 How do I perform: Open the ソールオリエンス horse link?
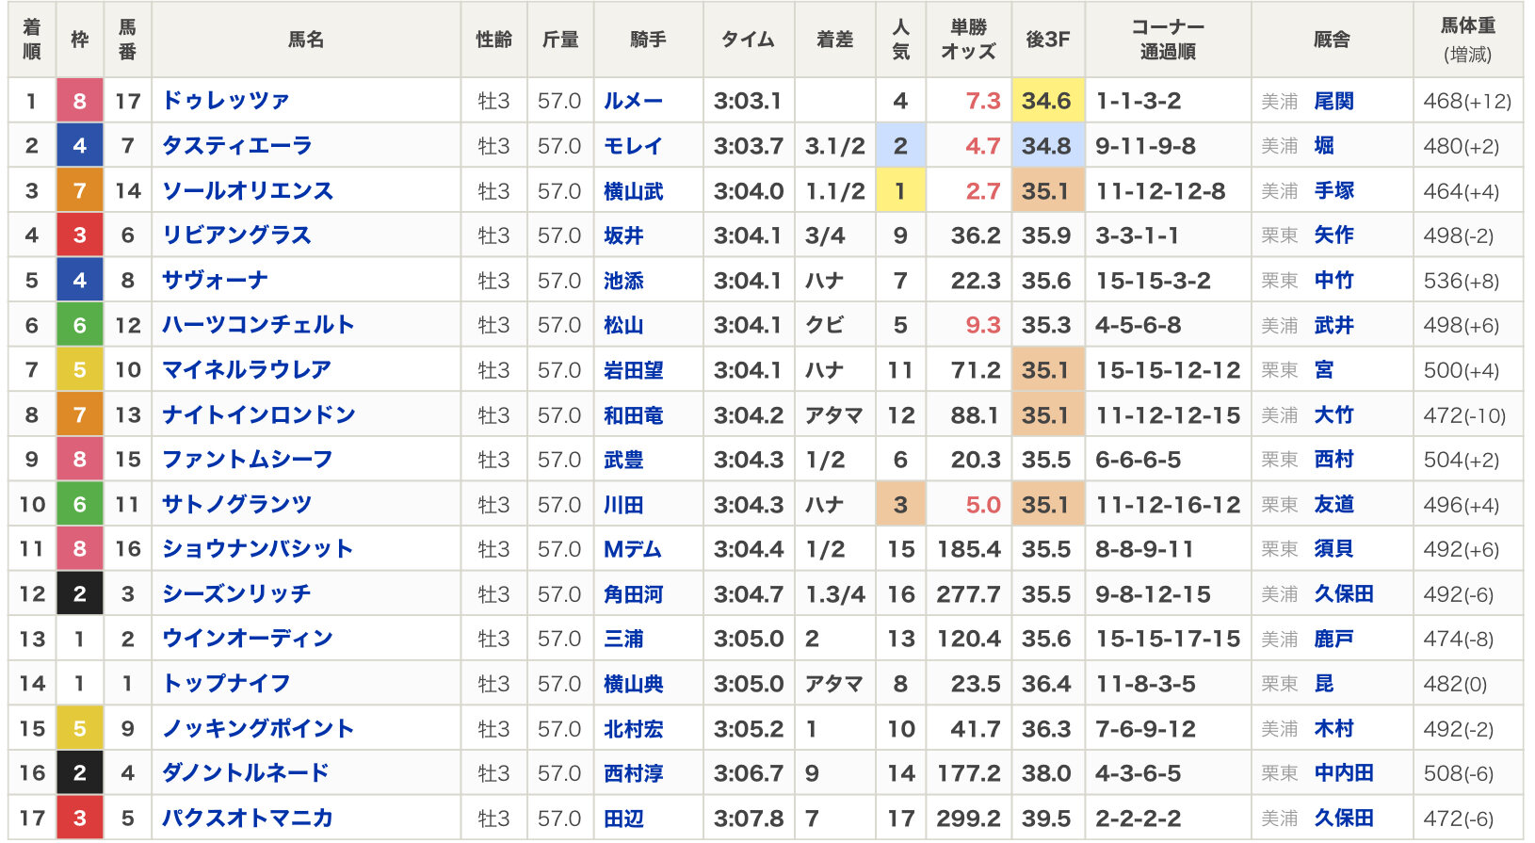point(248,191)
